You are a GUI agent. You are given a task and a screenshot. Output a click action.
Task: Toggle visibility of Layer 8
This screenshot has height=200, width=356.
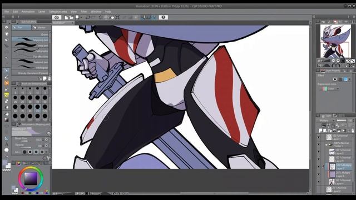tap(319, 174)
